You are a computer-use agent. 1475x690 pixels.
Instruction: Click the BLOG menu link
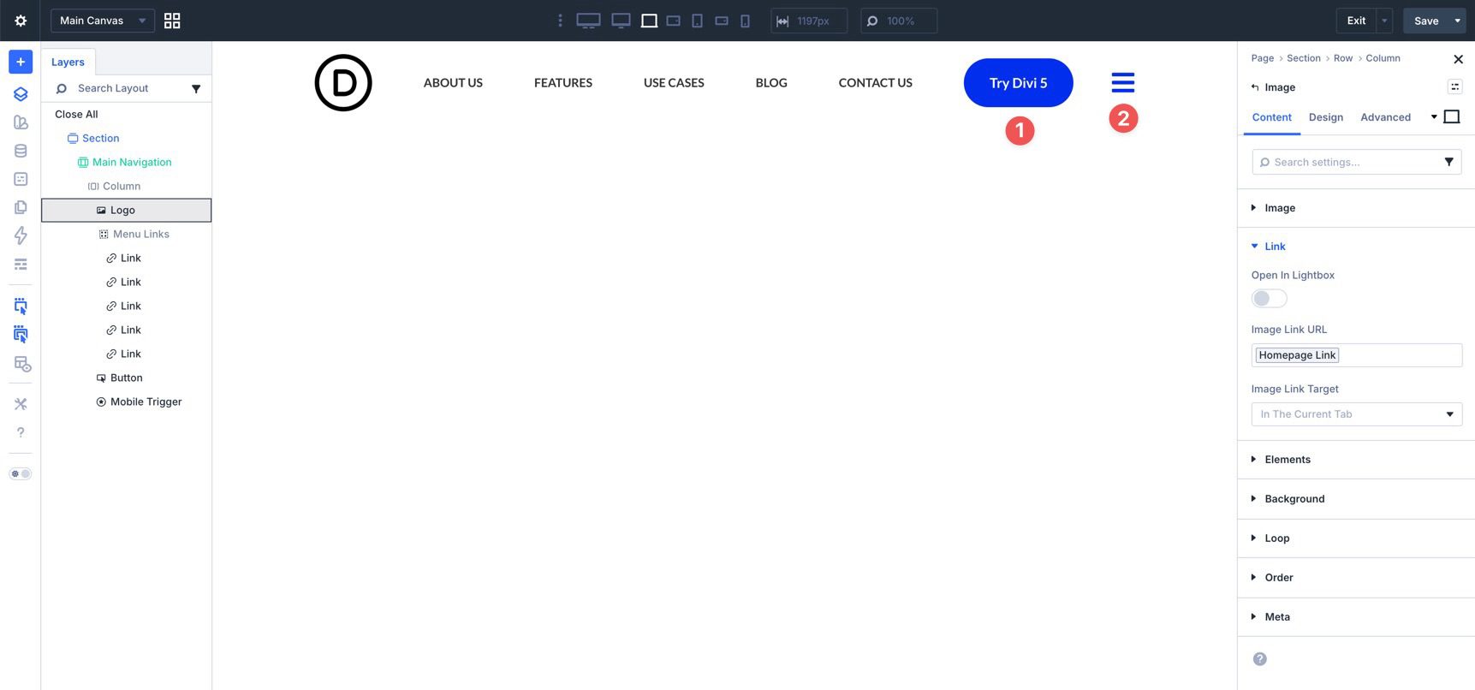click(771, 83)
